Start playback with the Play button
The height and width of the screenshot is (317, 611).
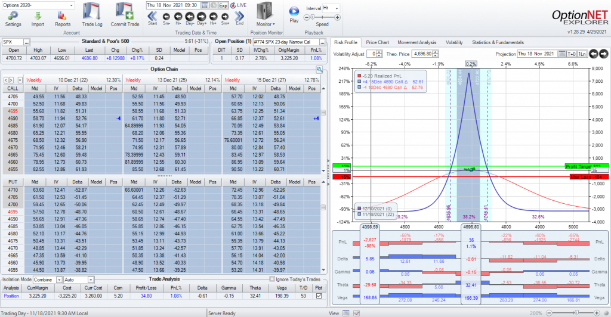(x=294, y=11)
